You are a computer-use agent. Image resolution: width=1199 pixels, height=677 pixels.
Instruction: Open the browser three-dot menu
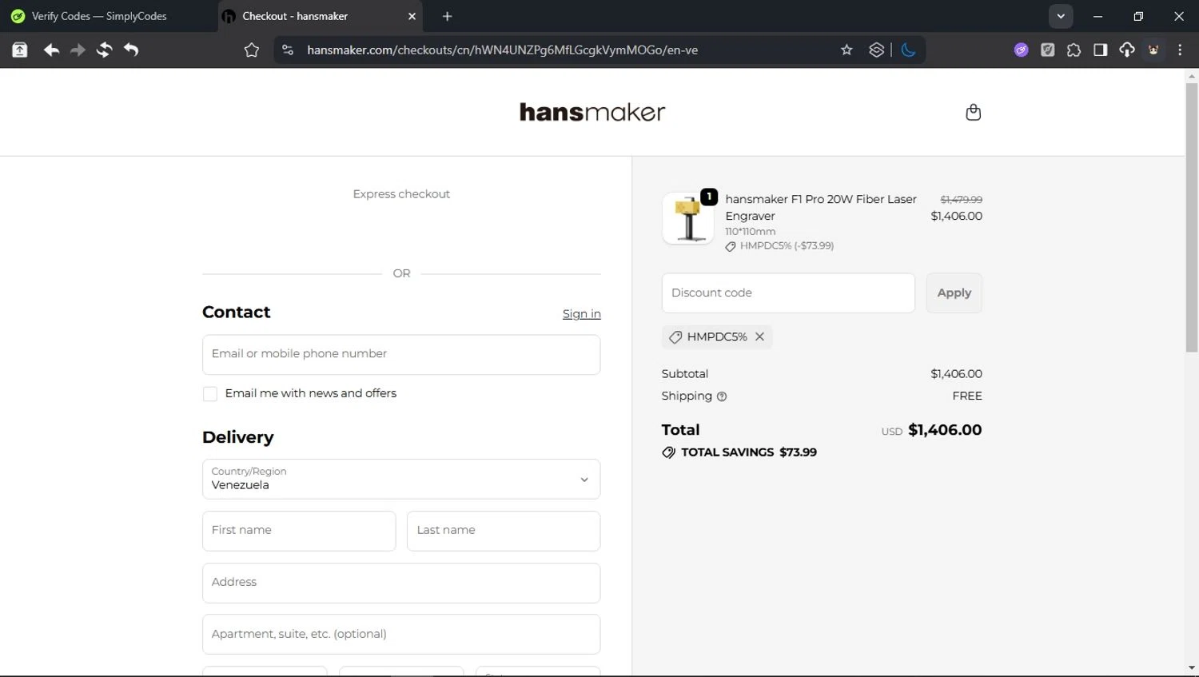(1180, 50)
